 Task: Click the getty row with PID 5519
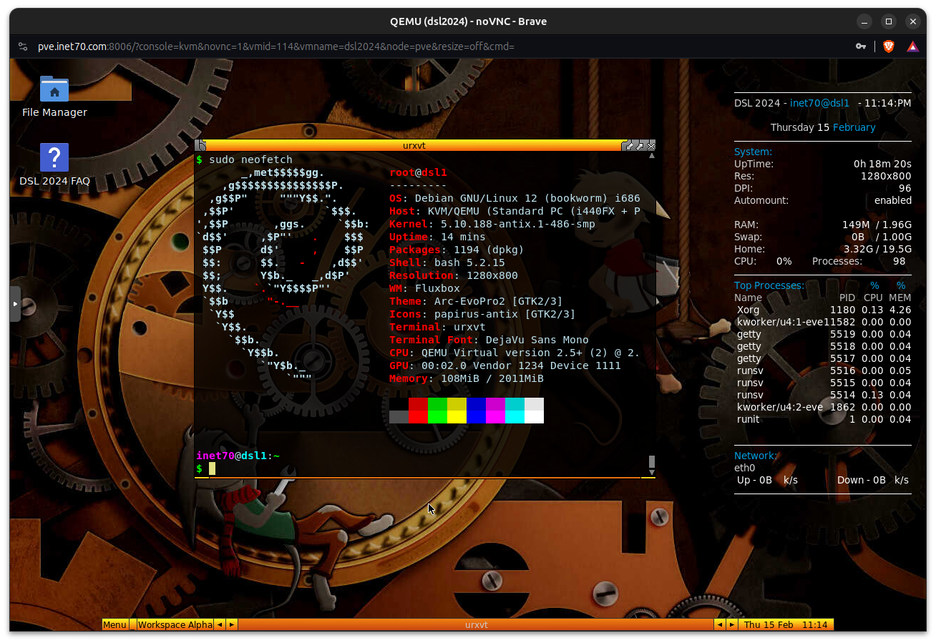point(823,334)
